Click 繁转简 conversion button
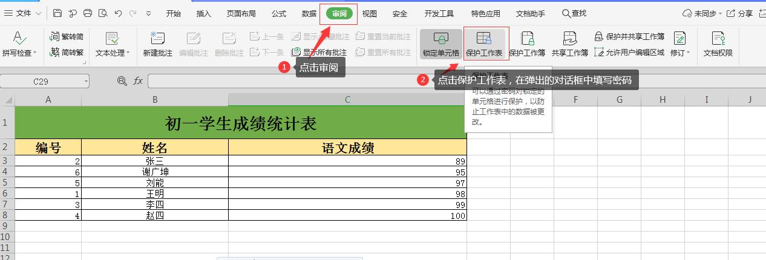 pyautogui.click(x=67, y=37)
